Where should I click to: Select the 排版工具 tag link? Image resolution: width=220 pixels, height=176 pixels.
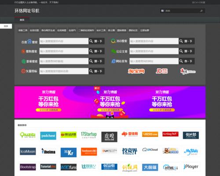[x=23, y=30]
